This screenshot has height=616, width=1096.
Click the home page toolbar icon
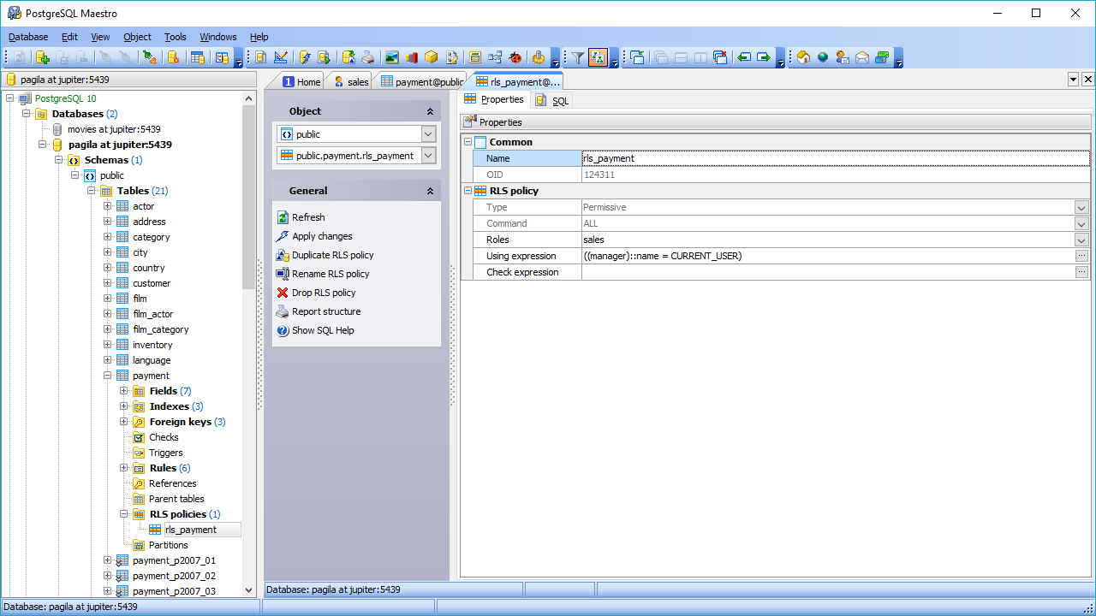click(x=803, y=57)
